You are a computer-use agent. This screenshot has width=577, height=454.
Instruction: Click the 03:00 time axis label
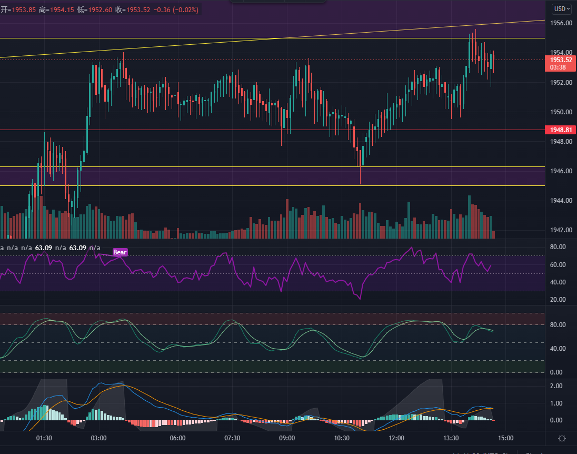click(x=98, y=438)
